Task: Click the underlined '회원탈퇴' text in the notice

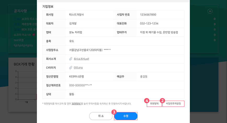Action: [x=76, y=103]
